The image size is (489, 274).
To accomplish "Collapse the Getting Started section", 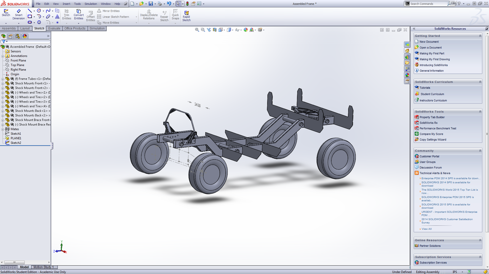I will coord(480,36).
